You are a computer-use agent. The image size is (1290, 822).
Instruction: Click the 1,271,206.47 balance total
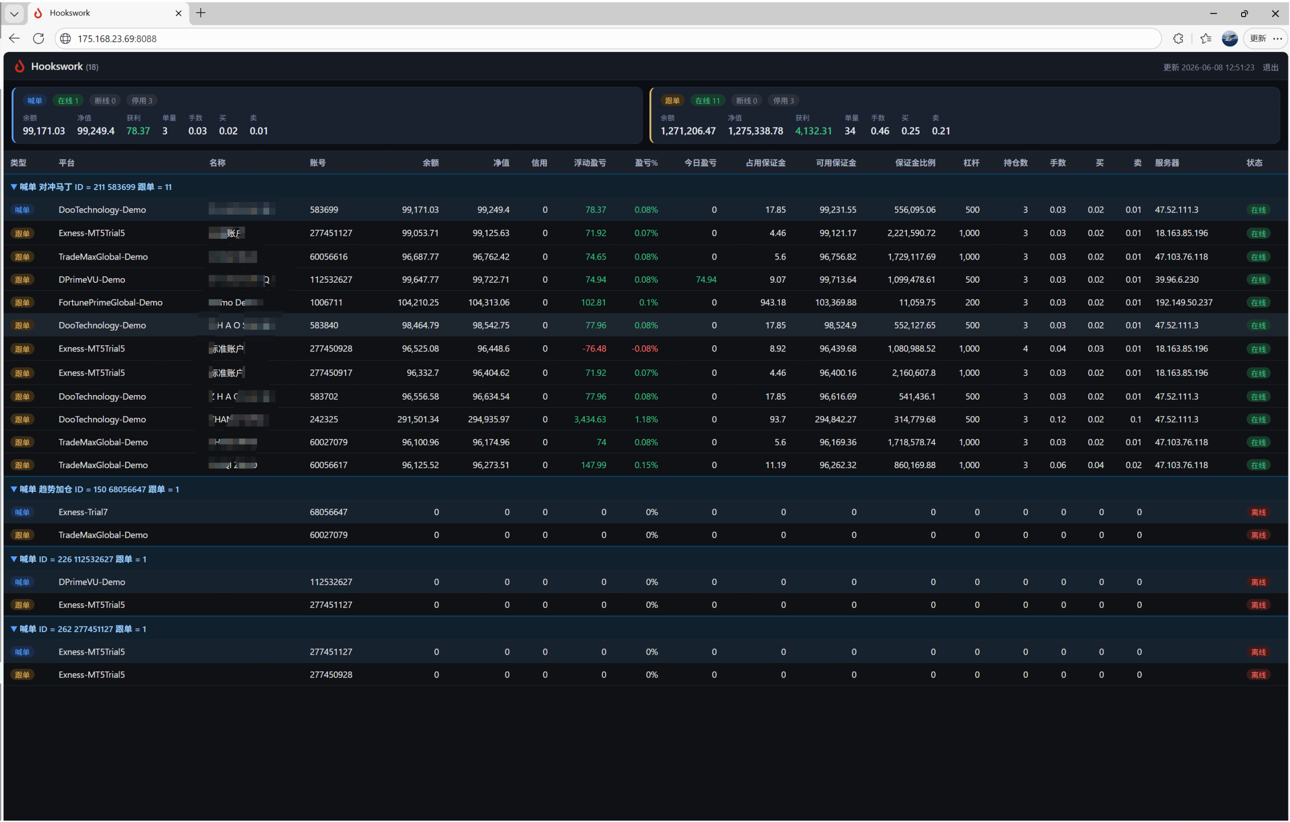(688, 131)
